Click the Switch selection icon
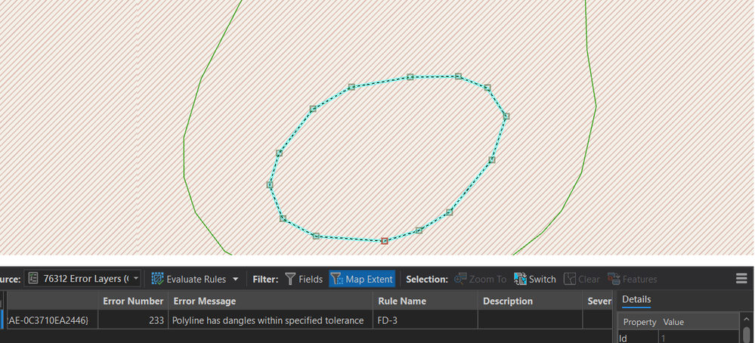 point(520,279)
